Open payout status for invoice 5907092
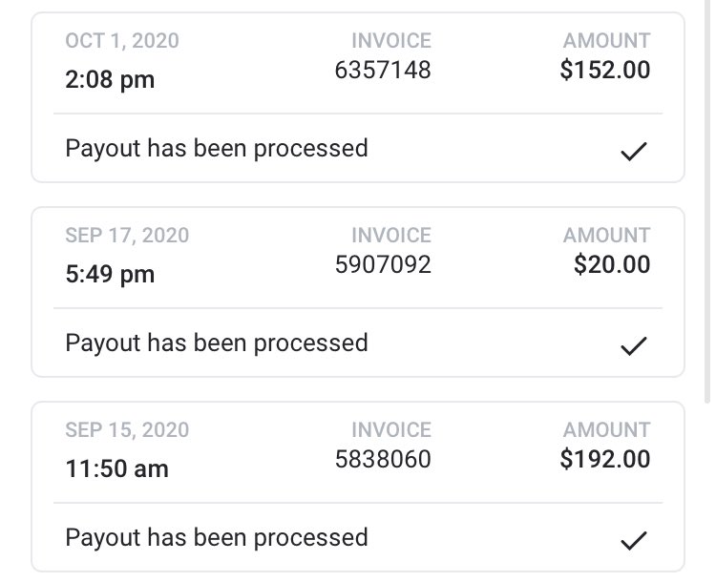 click(x=217, y=343)
